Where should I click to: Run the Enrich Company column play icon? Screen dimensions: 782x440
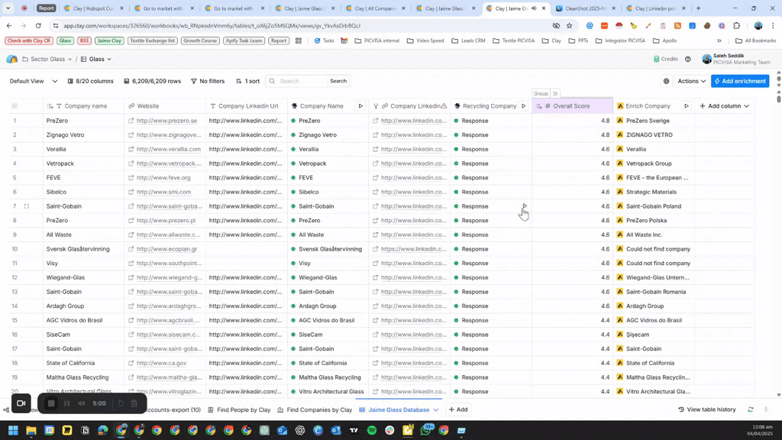[687, 105]
